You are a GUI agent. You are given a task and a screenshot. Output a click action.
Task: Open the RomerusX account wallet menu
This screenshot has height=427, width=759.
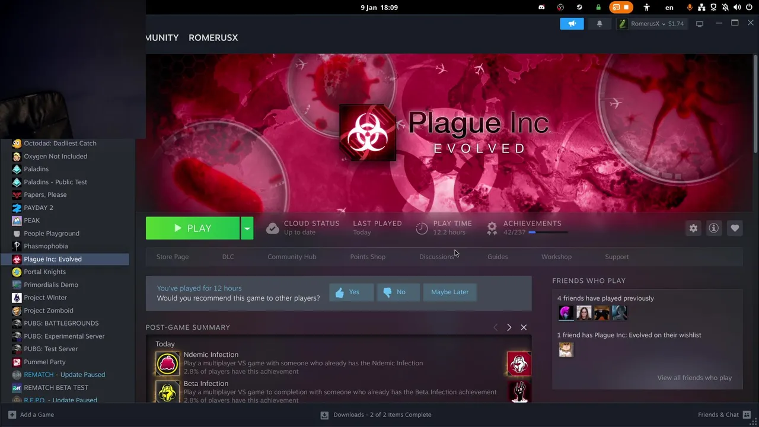(651, 24)
